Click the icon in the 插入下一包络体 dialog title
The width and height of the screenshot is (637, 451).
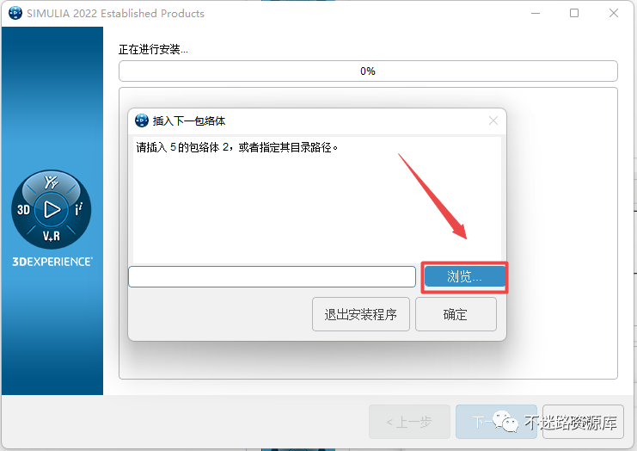(x=142, y=120)
